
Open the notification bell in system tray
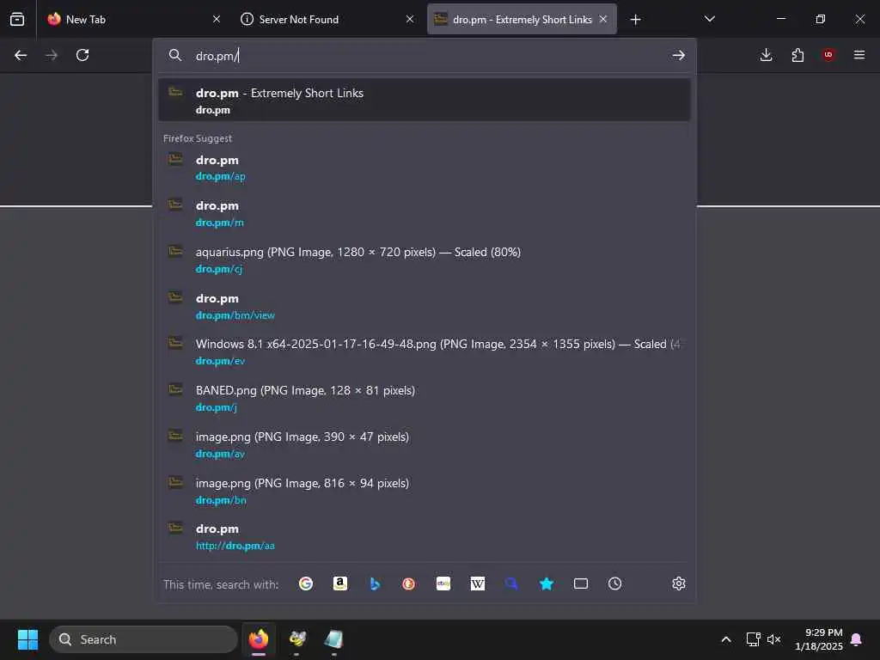857,639
